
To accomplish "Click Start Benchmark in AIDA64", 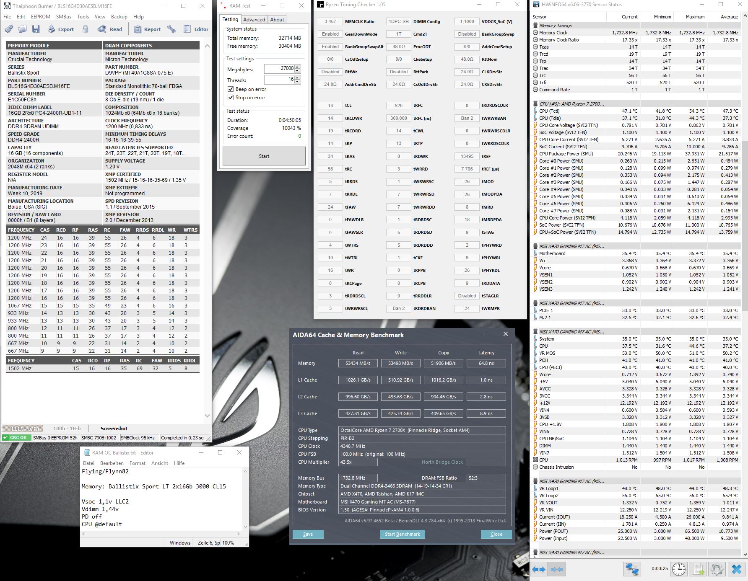I will 403,534.
